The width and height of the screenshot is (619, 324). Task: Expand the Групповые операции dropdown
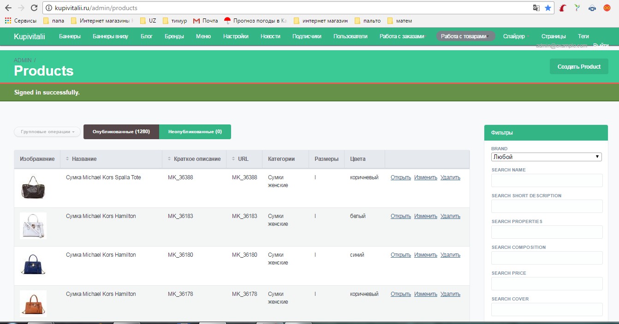[x=48, y=132]
